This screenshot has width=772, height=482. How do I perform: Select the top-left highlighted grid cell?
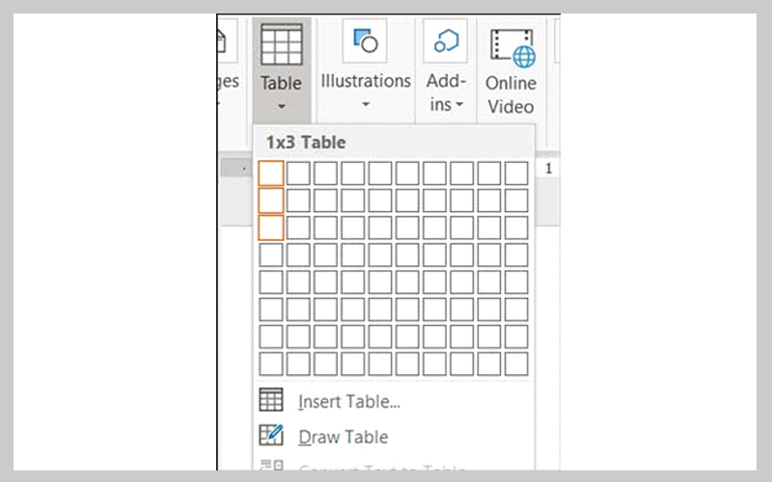point(272,174)
